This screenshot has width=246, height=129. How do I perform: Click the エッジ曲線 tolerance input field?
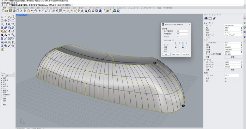(182, 31)
